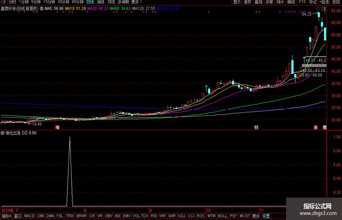This screenshot has width=342, height=220.
Task: Select the BOLL indicator
Action: (223, 216)
